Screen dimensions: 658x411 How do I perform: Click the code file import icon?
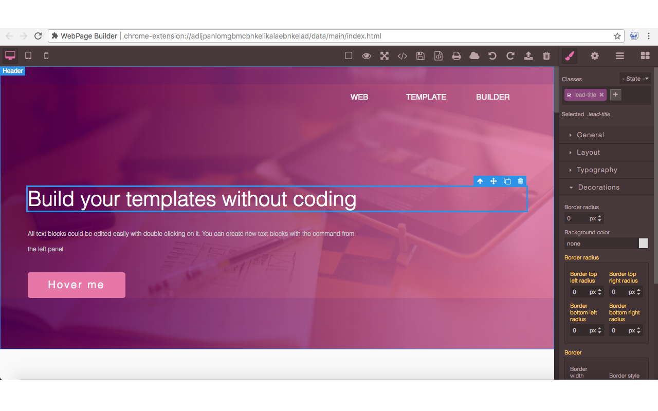click(x=438, y=55)
